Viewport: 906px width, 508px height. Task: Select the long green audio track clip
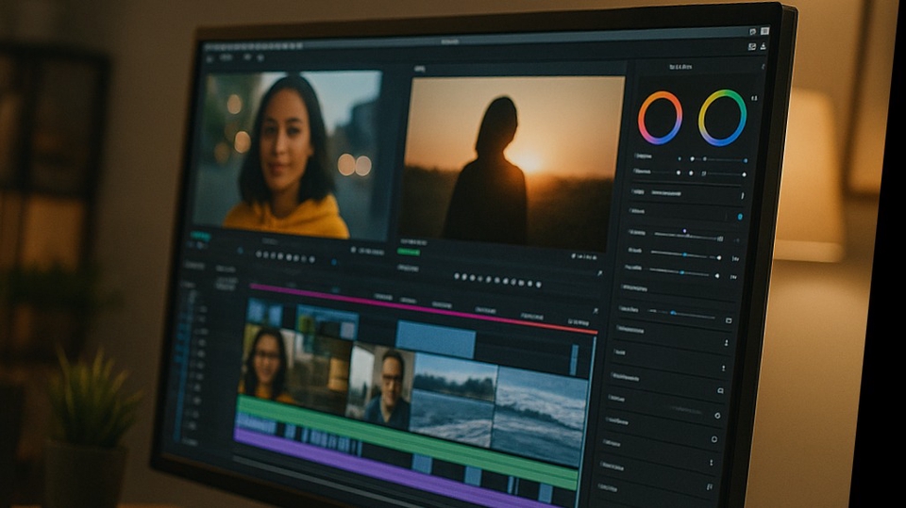(407, 442)
